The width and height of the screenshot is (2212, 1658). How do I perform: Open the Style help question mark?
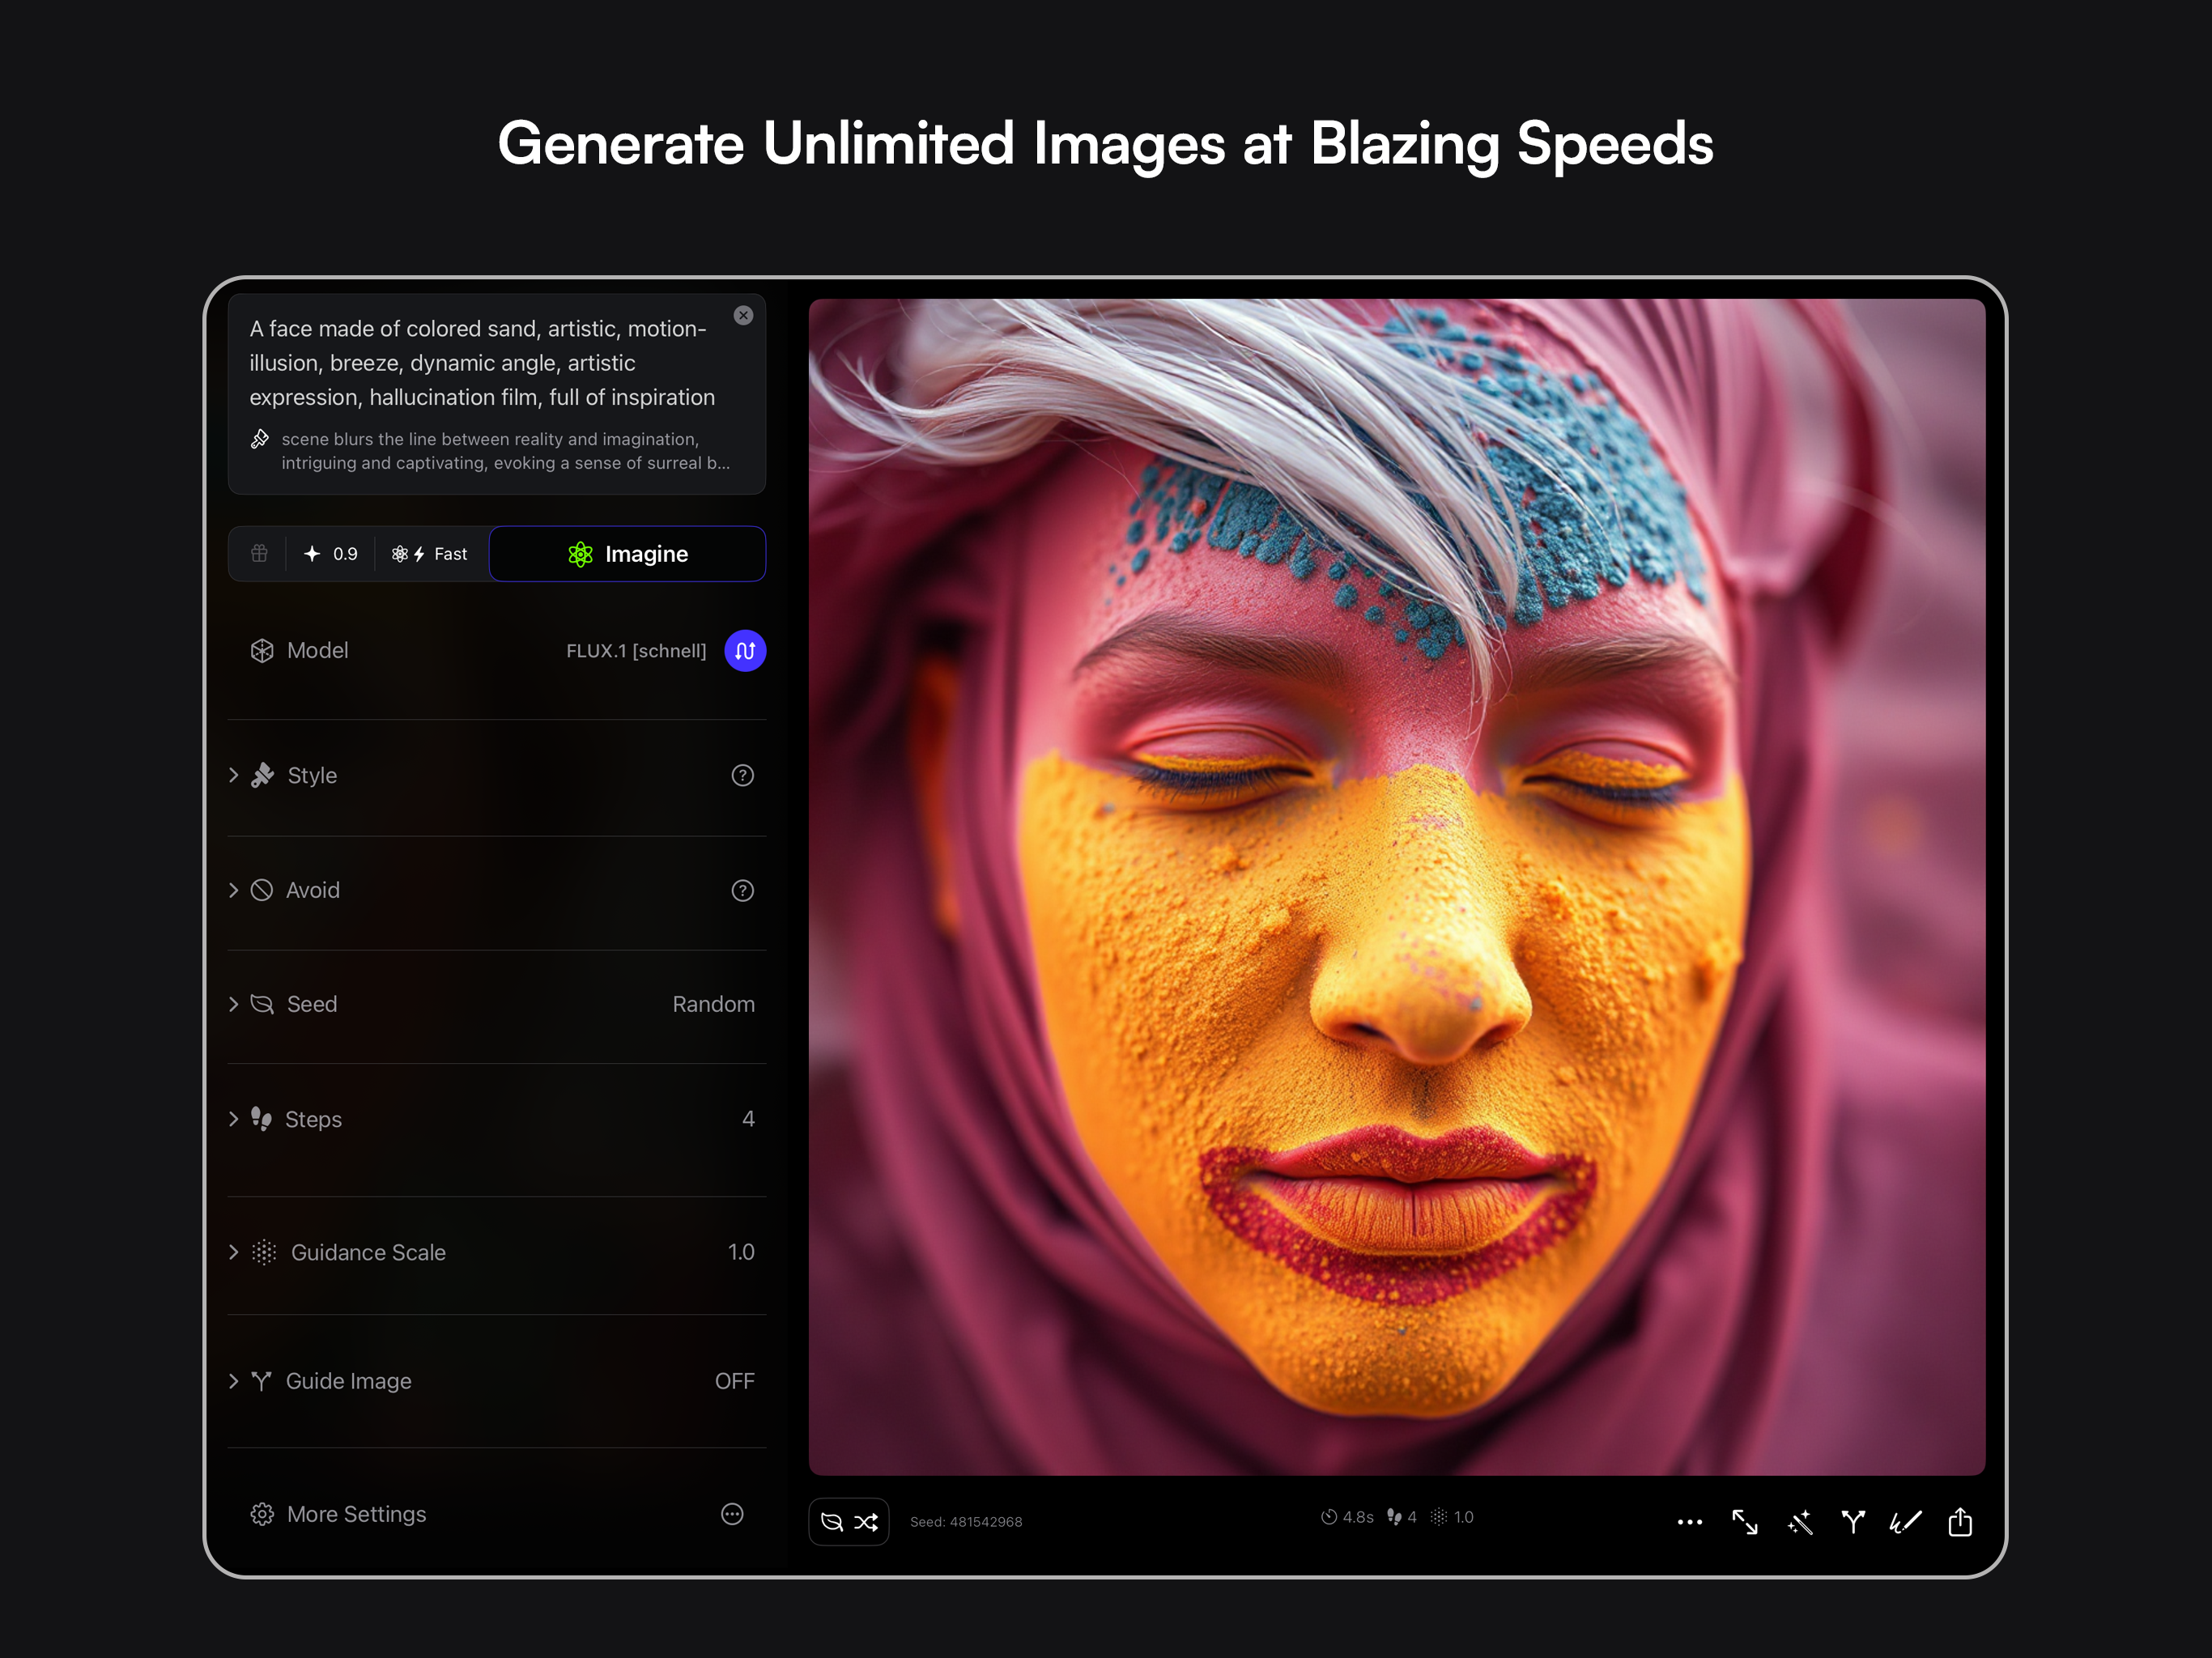click(742, 776)
